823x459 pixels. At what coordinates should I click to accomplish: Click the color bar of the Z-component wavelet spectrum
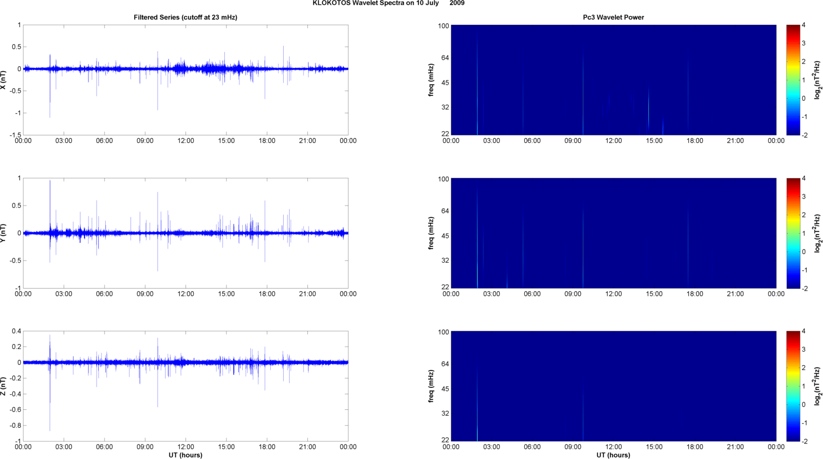pyautogui.click(x=793, y=386)
